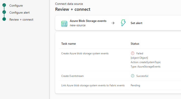181x99 pixels.
Task: Click the Configure step checkmark icon
Action: click(4, 5)
